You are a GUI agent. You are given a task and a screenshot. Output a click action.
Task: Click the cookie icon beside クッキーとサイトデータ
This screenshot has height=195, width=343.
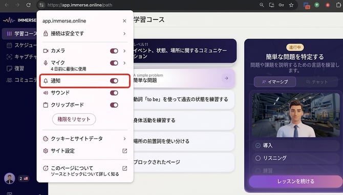click(x=46, y=139)
